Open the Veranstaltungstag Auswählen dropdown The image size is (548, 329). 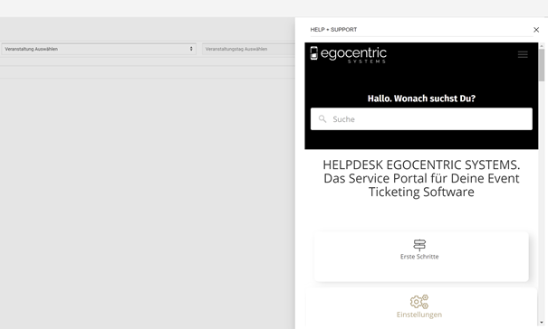(248, 49)
